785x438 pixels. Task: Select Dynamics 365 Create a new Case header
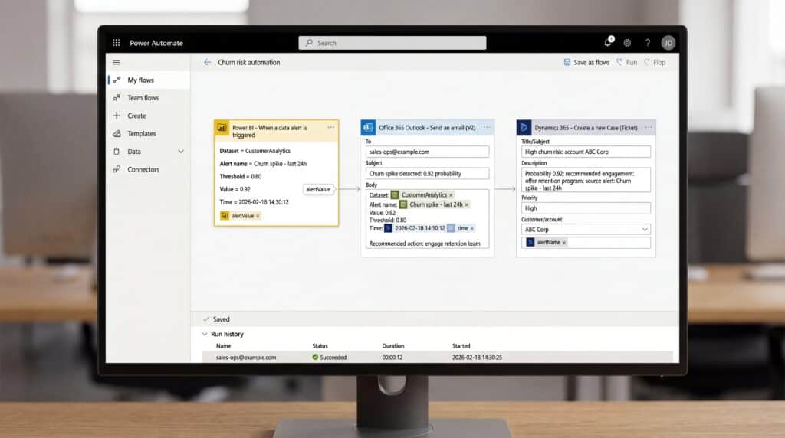tap(586, 128)
